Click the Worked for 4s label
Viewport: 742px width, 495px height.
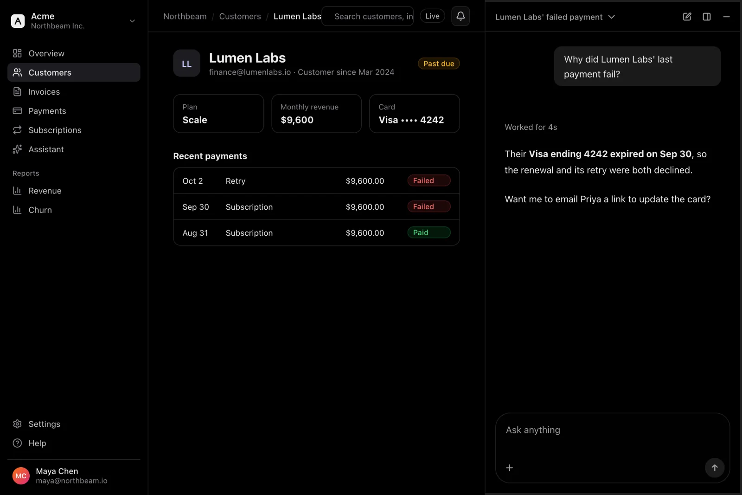coord(531,127)
